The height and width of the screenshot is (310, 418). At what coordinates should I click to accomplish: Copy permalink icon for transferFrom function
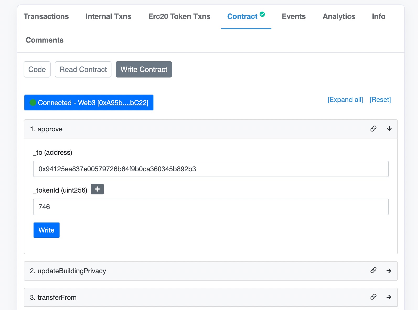[x=373, y=297]
